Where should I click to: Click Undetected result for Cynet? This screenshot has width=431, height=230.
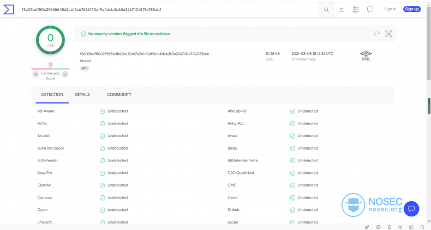coord(308,197)
